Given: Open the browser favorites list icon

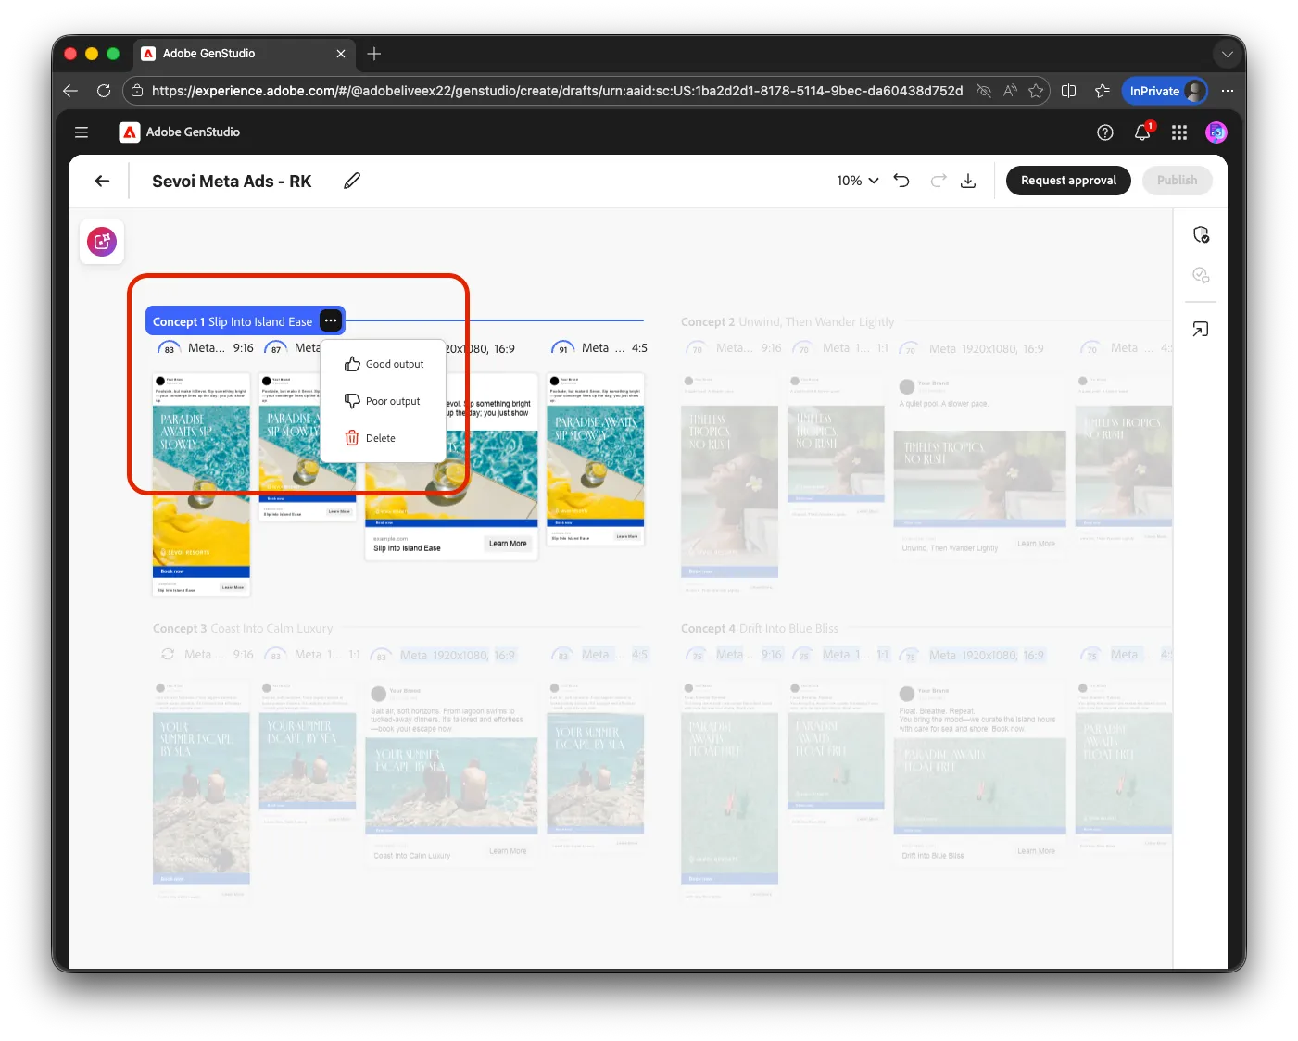Looking at the screenshot, I should click(1102, 91).
